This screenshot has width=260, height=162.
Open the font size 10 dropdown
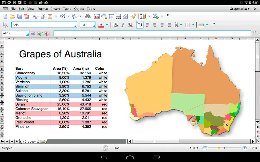[94, 26]
